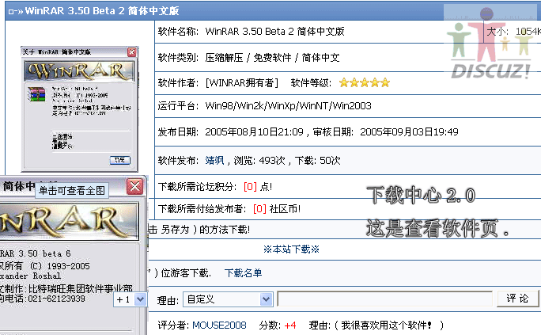Click the books icon in thumbnail
Viewport: 541px width, 335px height.
tap(36, 94)
